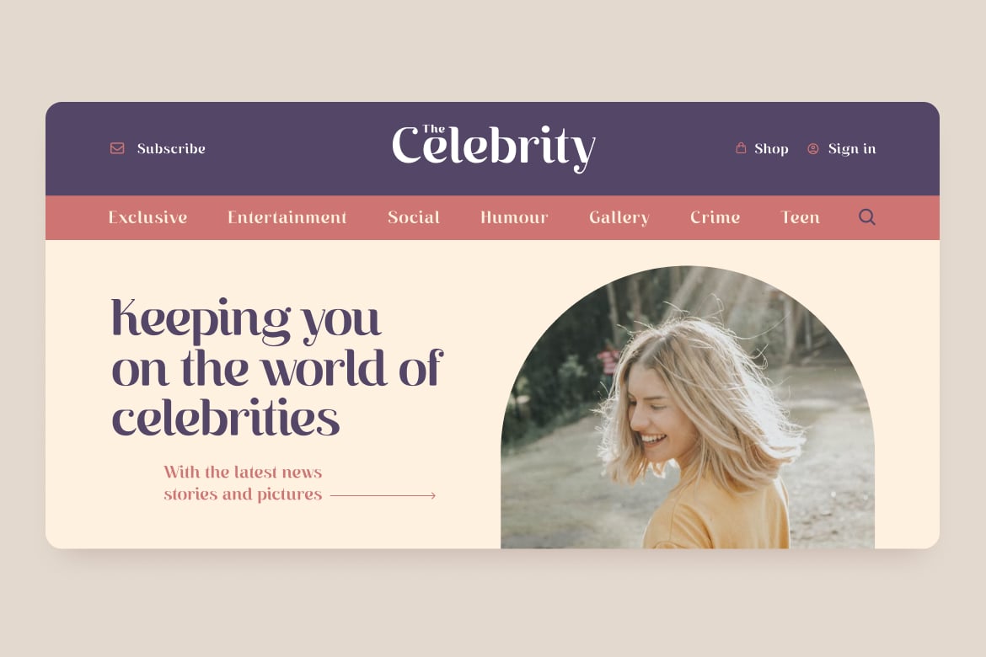This screenshot has width=986, height=657.
Task: Click the Sign in link
Action: pyautogui.click(x=851, y=149)
